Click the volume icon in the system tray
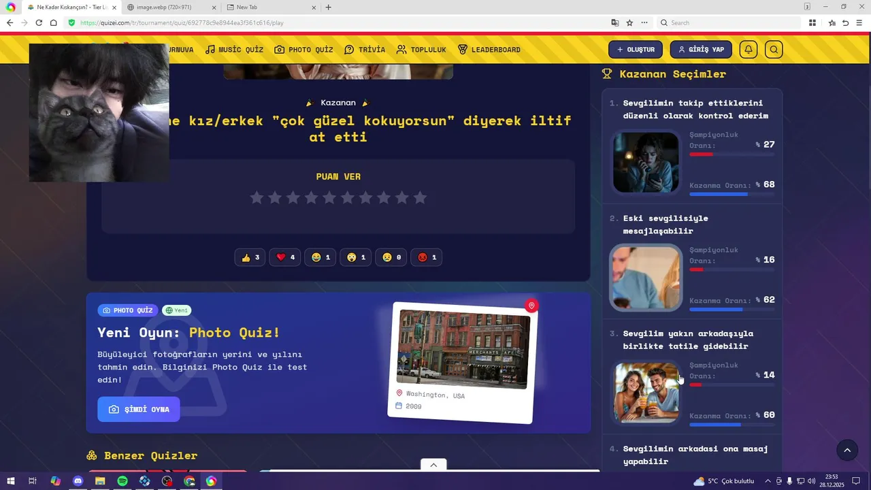The width and height of the screenshot is (871, 490). (x=811, y=481)
